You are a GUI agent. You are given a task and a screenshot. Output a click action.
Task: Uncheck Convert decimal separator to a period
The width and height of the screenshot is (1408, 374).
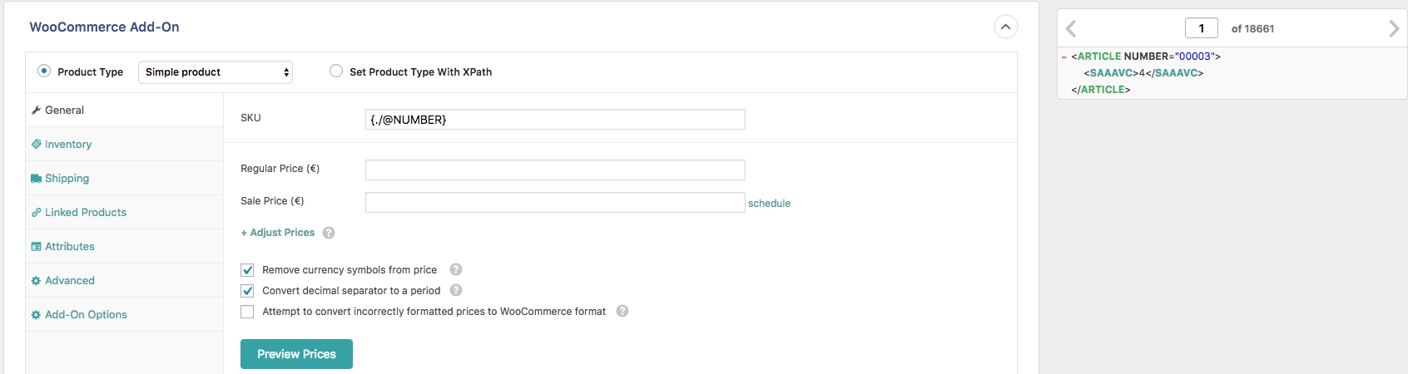point(247,291)
